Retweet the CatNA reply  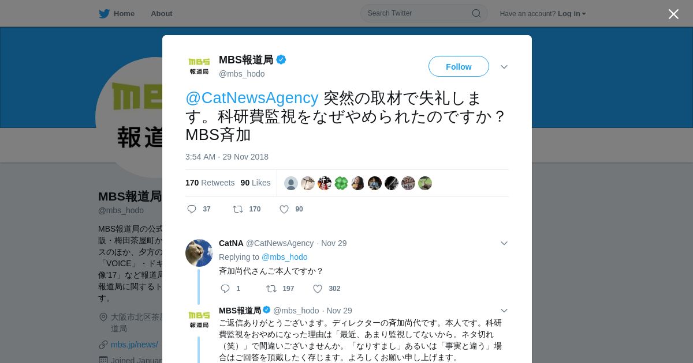pos(271,289)
